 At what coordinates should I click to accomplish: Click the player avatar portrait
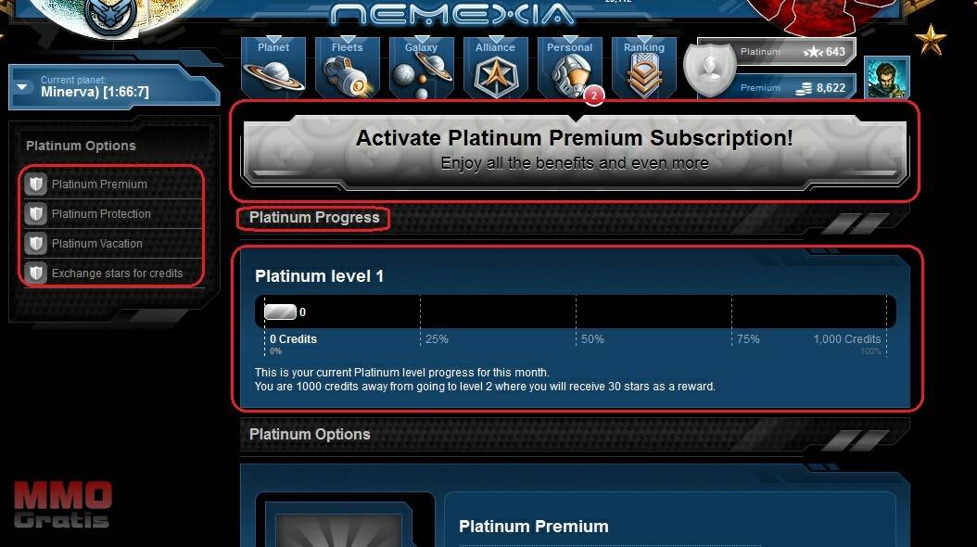tap(887, 78)
